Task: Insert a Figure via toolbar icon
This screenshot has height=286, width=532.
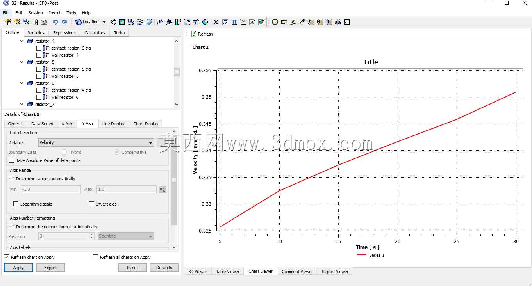Action: pyautogui.click(x=261, y=22)
